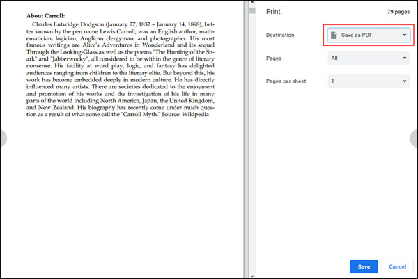
Task: Click the Pages per sheet arrow
Action: pyautogui.click(x=404, y=82)
